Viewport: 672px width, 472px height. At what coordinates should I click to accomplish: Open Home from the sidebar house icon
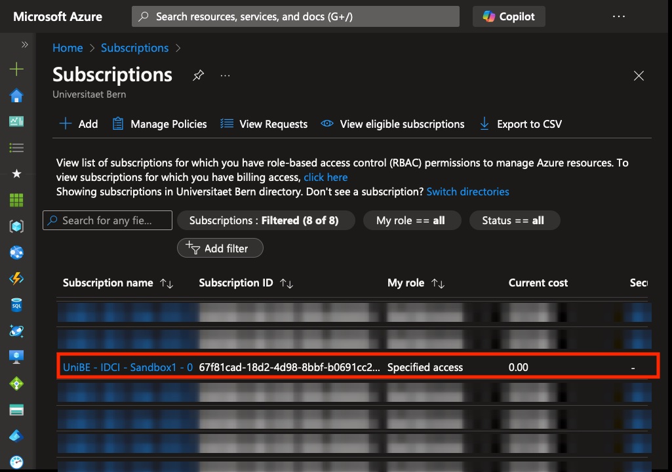(16, 96)
